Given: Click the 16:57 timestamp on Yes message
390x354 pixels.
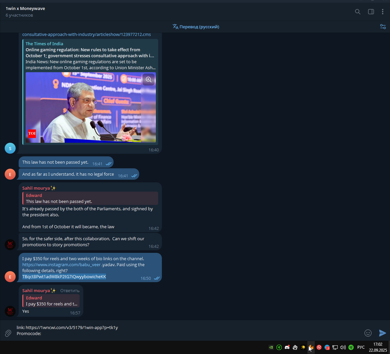Looking at the screenshot, I should coord(75,313).
